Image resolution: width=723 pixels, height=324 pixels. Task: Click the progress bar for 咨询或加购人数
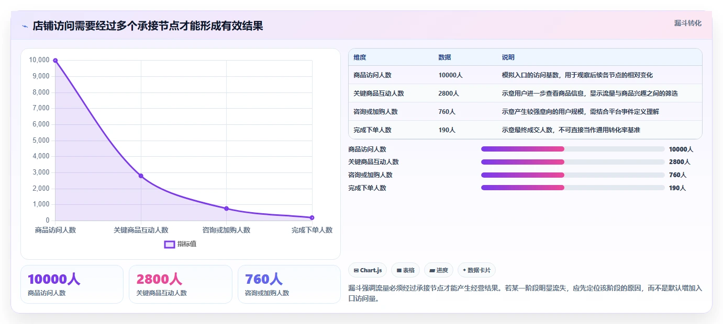click(x=573, y=175)
